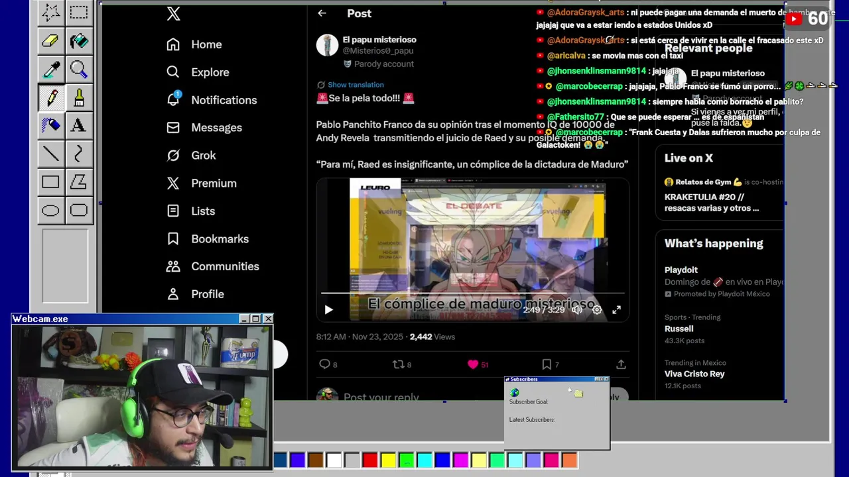Click the share icon on the post

(x=621, y=364)
